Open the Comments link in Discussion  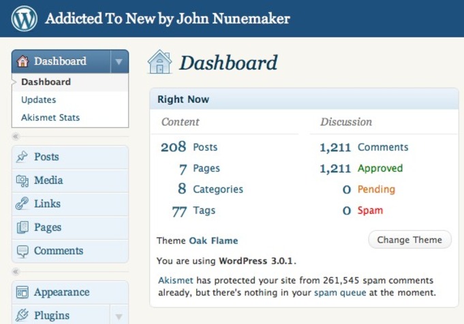pyautogui.click(x=383, y=147)
